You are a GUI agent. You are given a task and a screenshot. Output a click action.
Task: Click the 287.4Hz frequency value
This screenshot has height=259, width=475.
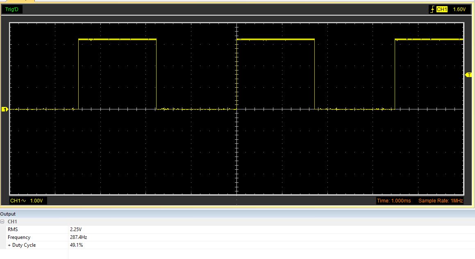[78, 237]
